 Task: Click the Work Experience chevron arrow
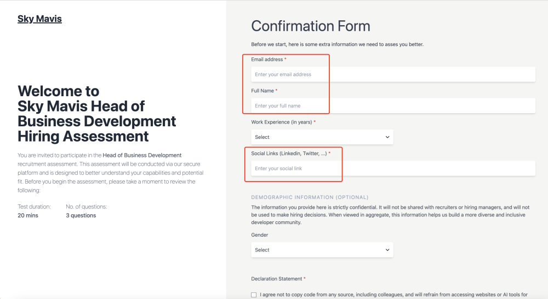coord(387,137)
